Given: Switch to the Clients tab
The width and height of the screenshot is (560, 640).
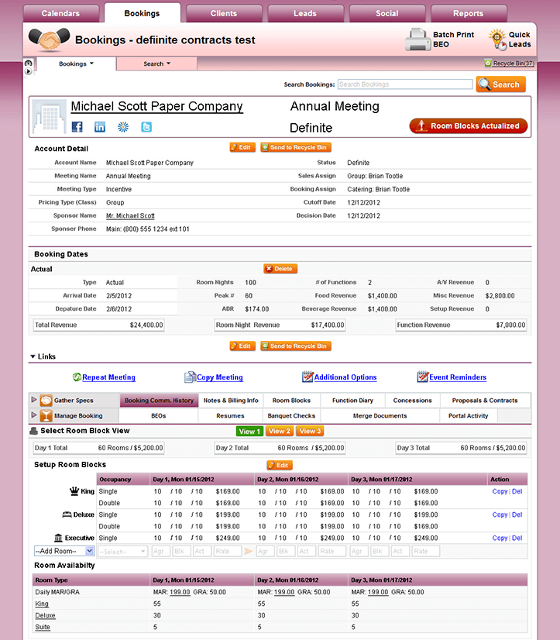Looking at the screenshot, I should tap(224, 13).
